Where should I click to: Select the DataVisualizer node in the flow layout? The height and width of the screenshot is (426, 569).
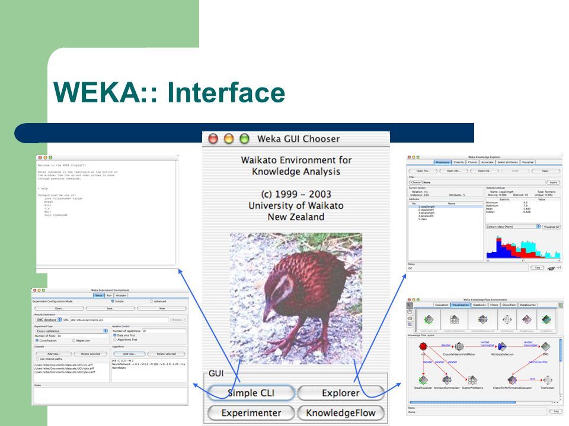[423, 380]
